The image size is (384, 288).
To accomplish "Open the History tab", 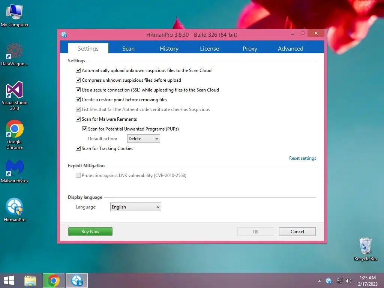I will coord(169,48).
